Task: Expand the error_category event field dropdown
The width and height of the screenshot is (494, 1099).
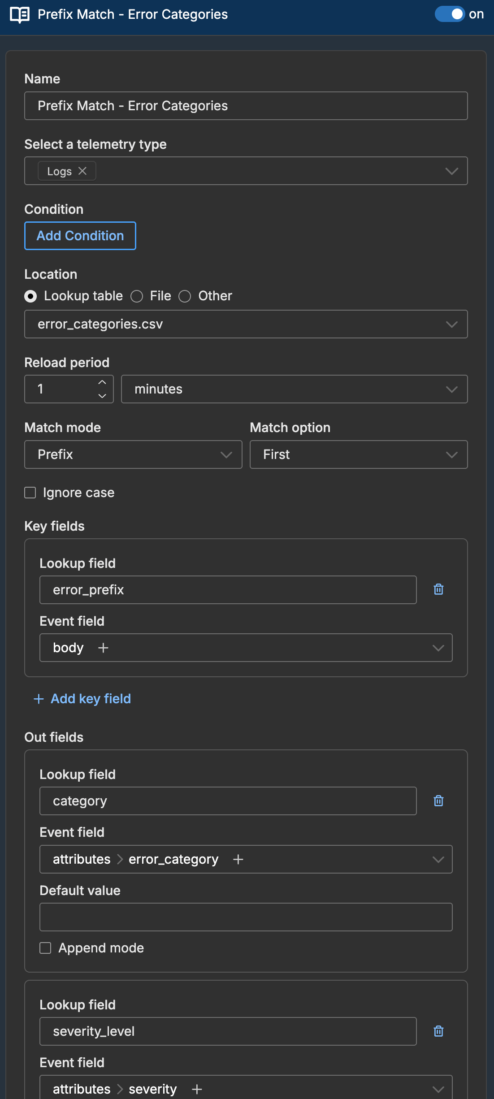Action: [438, 859]
